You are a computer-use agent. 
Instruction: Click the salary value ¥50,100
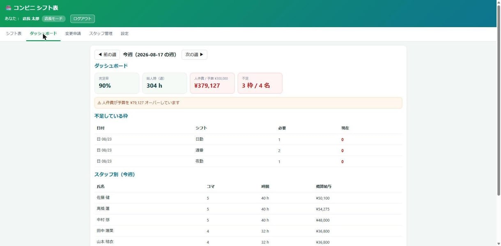[323, 198]
